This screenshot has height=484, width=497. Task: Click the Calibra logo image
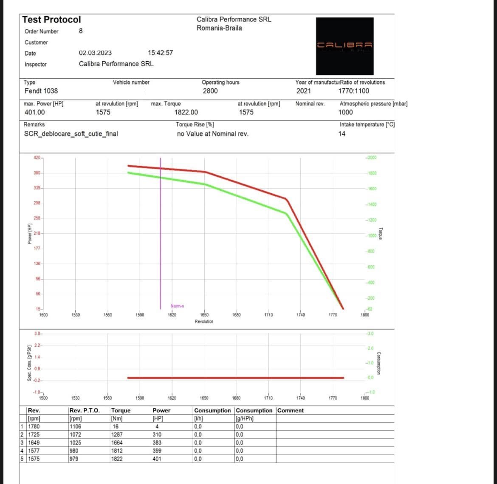click(x=345, y=46)
